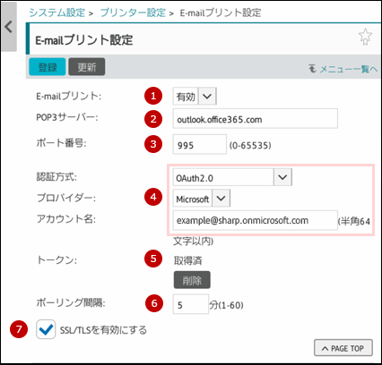Image resolution: width=382 pixels, height=365 pixels.
Task: Collapse the sidebar with the left arrow
Action: [x=9, y=27]
